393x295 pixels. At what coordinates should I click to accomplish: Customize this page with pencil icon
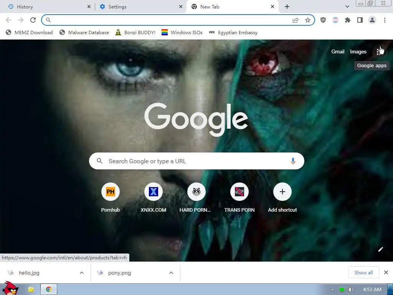(380, 249)
